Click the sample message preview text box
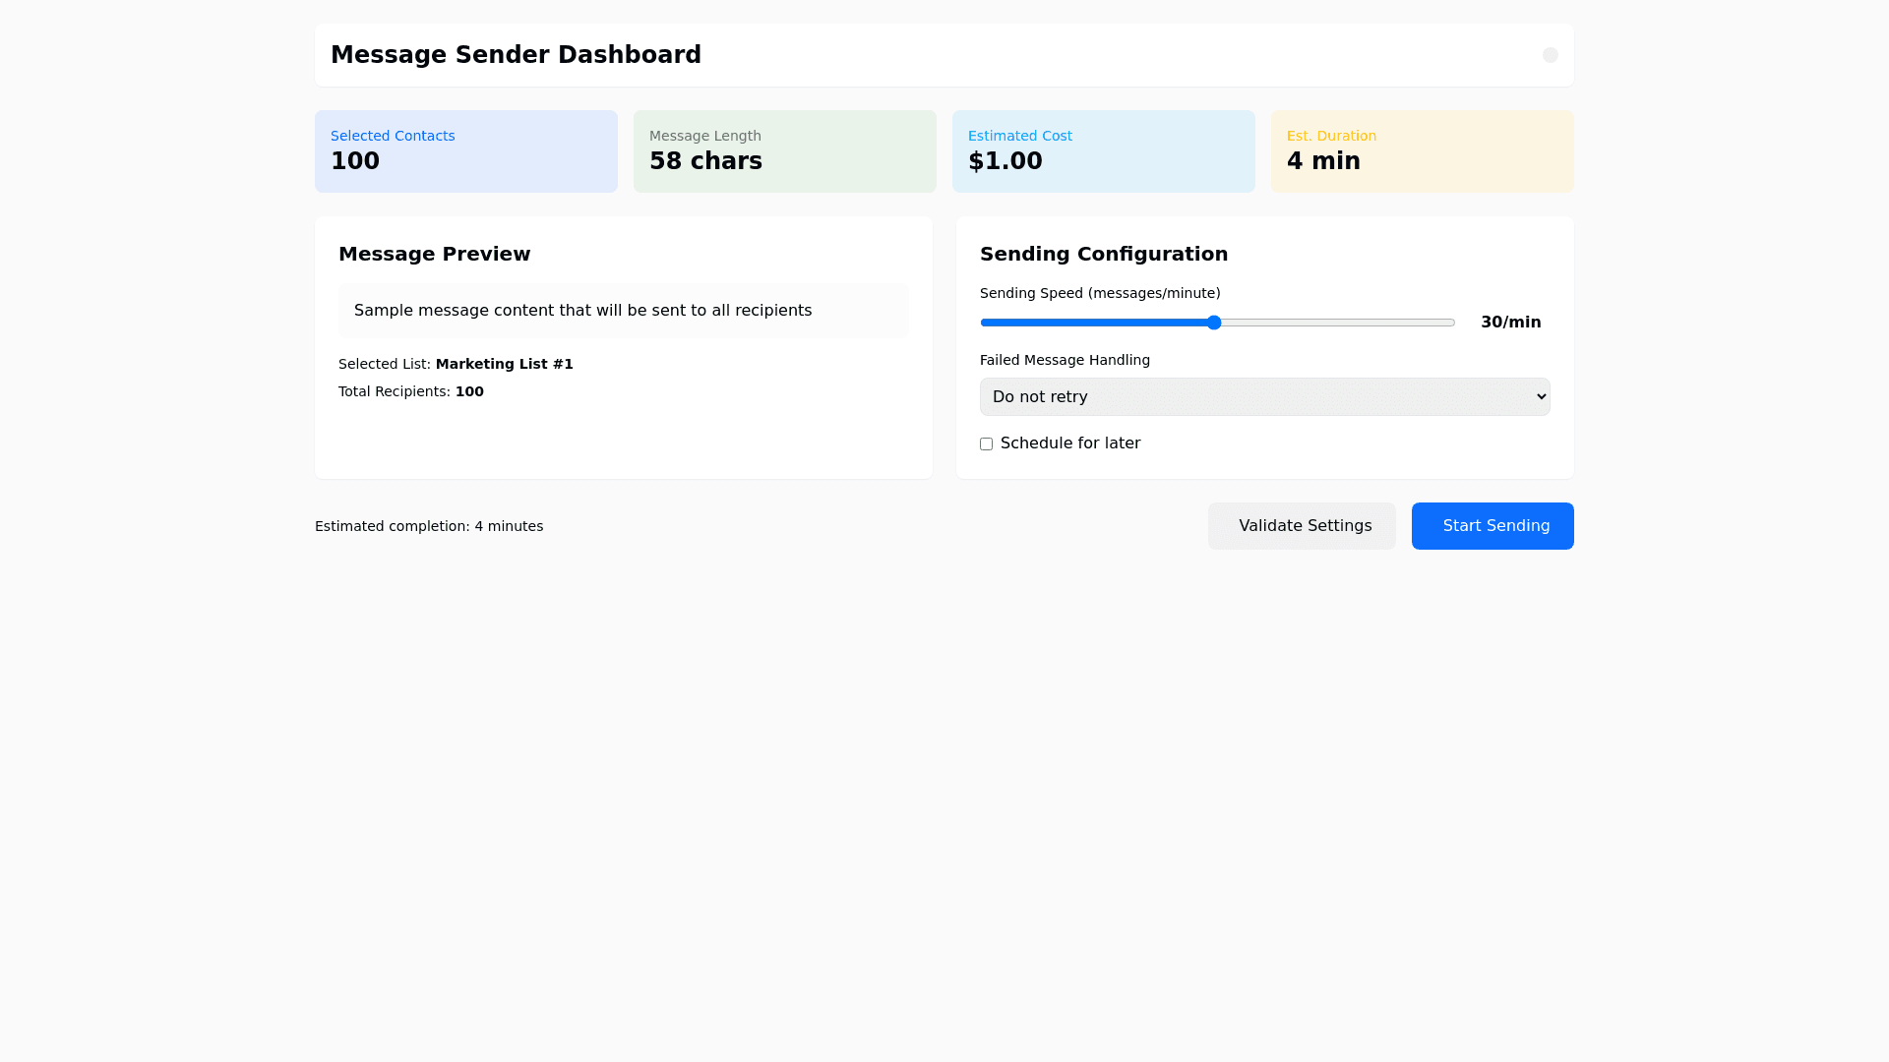Image resolution: width=1889 pixels, height=1062 pixels. point(623,311)
